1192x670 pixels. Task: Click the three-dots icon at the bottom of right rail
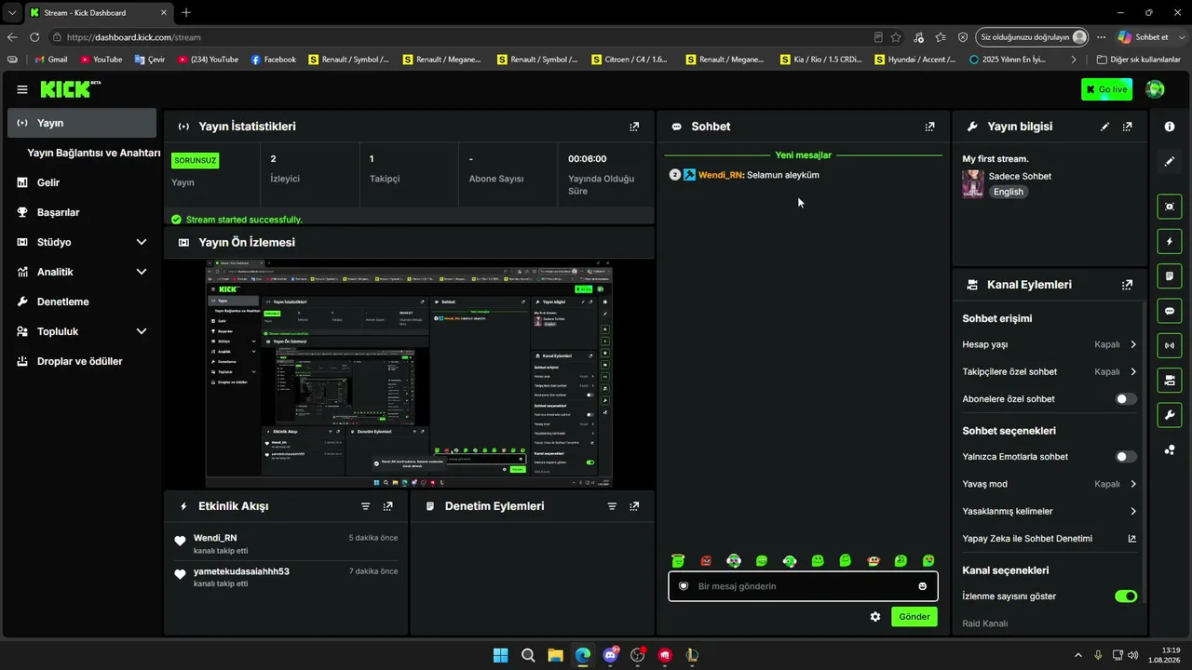tap(1170, 450)
